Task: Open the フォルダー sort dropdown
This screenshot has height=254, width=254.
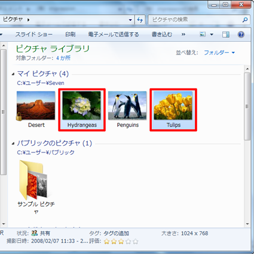Action: point(219,53)
